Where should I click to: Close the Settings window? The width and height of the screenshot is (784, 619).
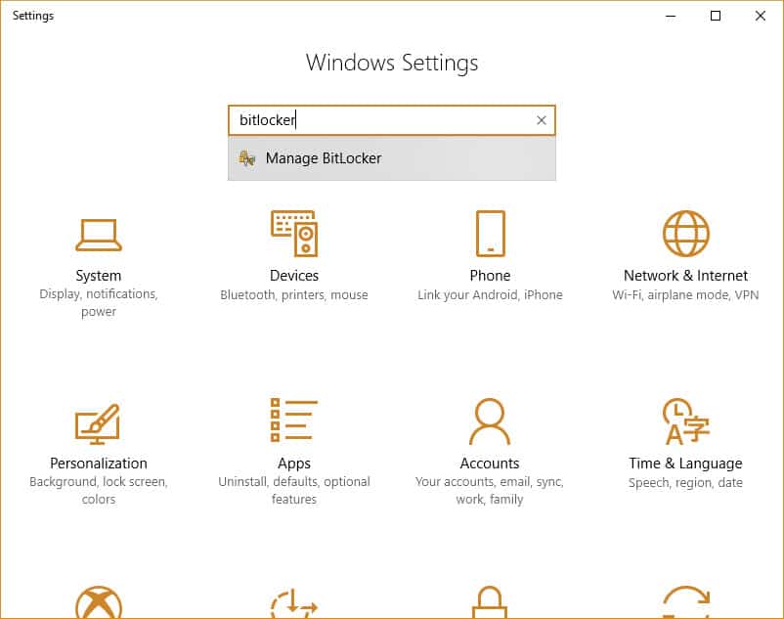(760, 16)
